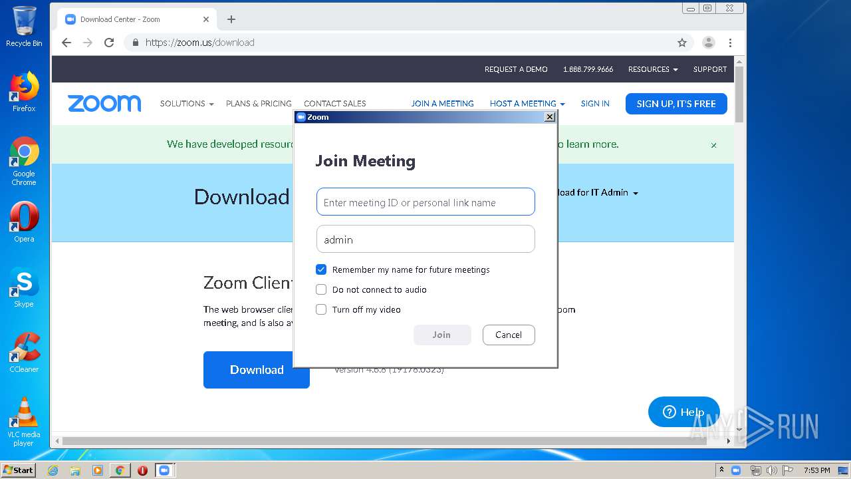The width and height of the screenshot is (851, 479).
Task: Close the Download Center browser tab
Action: tap(206, 19)
